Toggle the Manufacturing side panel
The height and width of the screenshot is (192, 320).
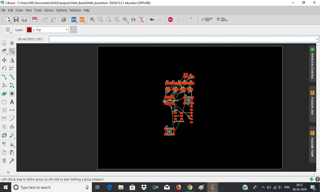[312, 64]
